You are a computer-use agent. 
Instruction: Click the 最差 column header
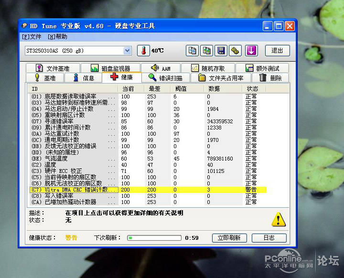coord(157,89)
